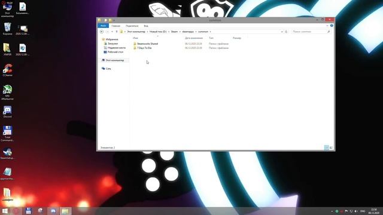Click the Total Commander taskbar icon

click(28, 211)
